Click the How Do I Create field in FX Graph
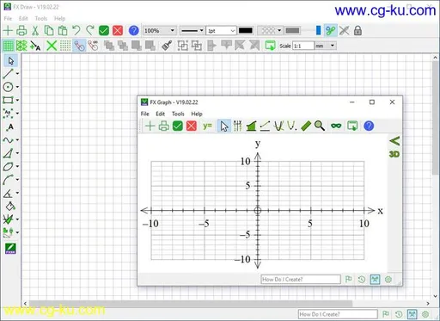The height and width of the screenshot is (321, 440). click(301, 279)
